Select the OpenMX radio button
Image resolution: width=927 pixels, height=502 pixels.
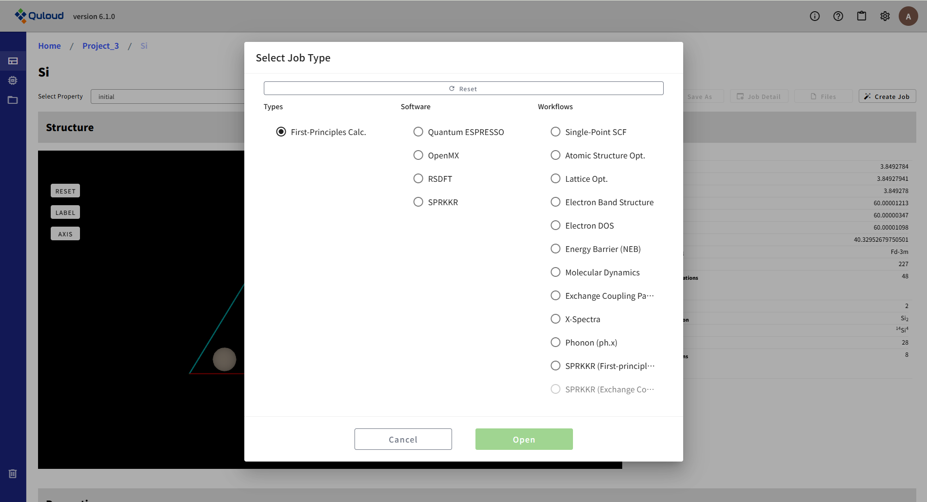(x=418, y=155)
